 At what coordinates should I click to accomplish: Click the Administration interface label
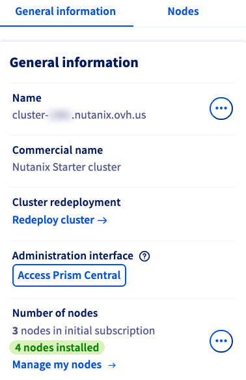click(73, 256)
